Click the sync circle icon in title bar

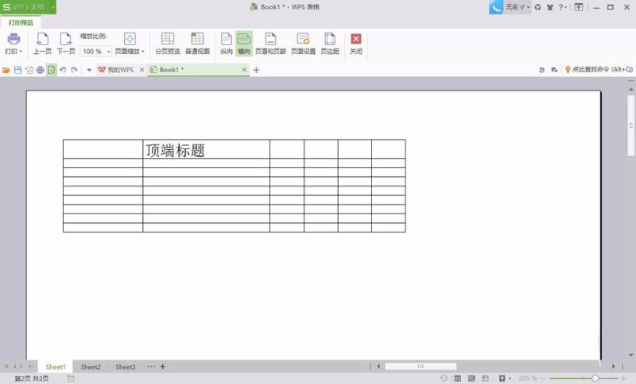(x=538, y=7)
